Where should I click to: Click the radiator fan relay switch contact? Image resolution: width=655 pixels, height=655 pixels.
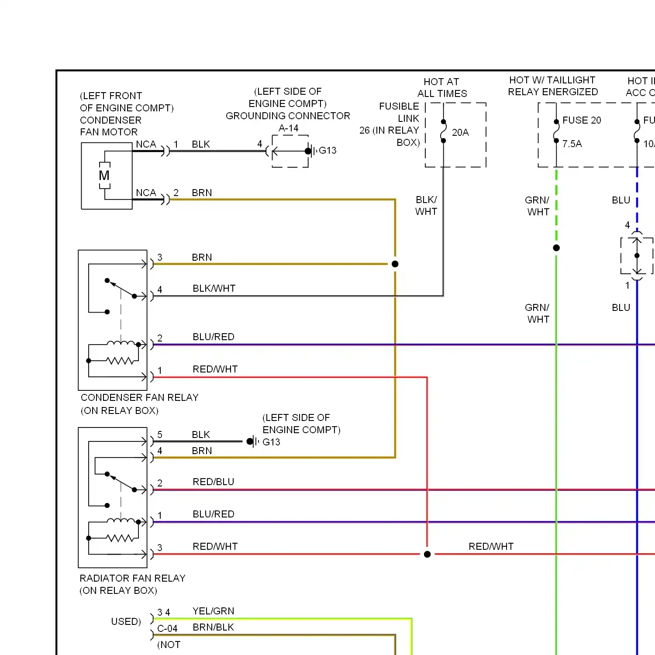121,482
